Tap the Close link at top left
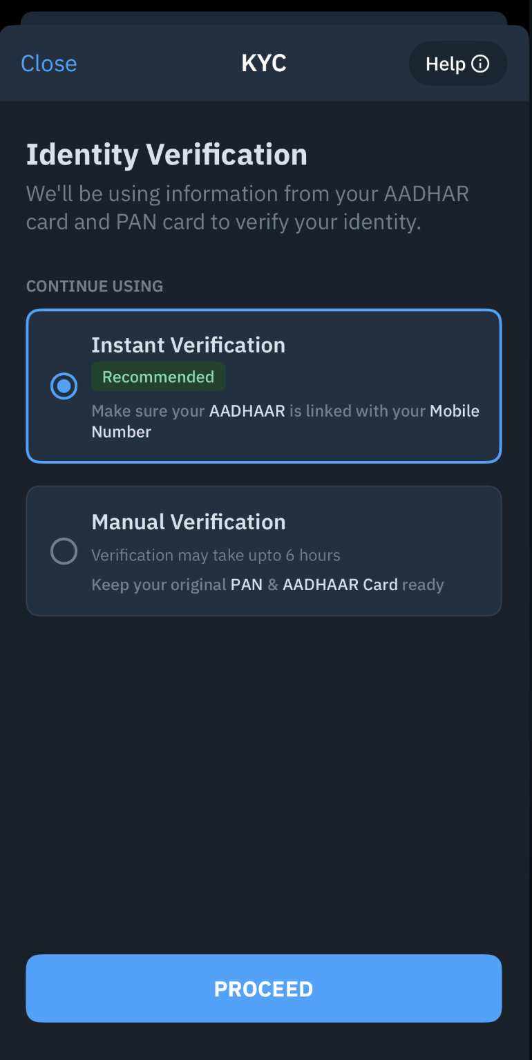Screen dimensions: 532x1060 pyautogui.click(x=49, y=64)
